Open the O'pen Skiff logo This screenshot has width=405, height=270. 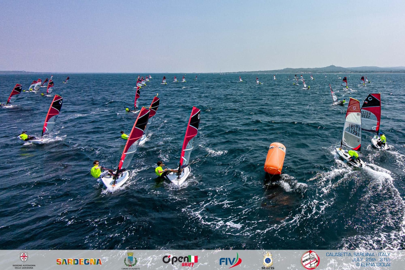click(180, 261)
